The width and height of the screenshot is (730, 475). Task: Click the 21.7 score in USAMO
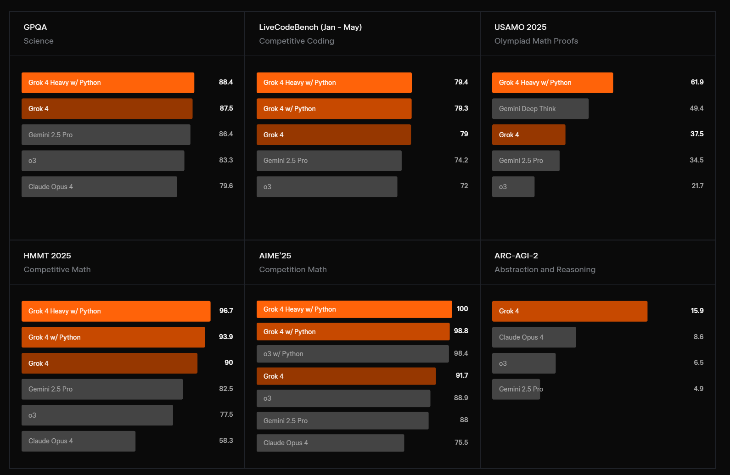[697, 186]
